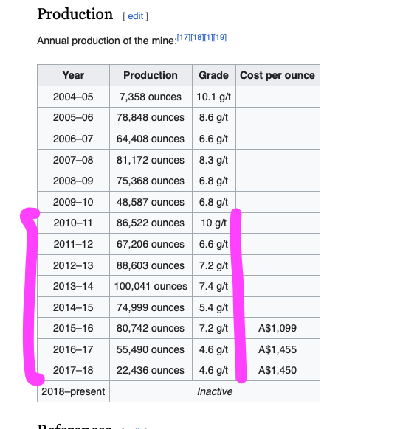Open citation reference [19]

pyautogui.click(x=220, y=37)
